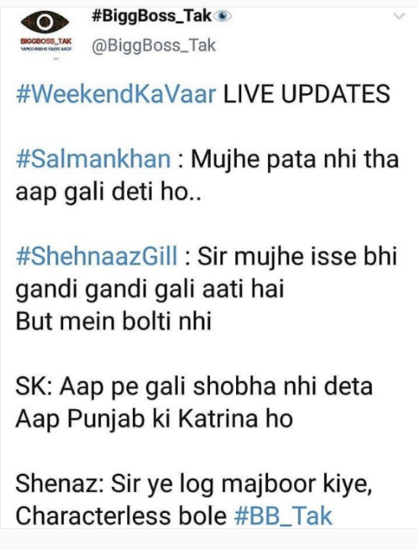Select the 'Aap Punjab ki Katrina ho' line
This screenshot has height=550, width=417.
click(154, 419)
